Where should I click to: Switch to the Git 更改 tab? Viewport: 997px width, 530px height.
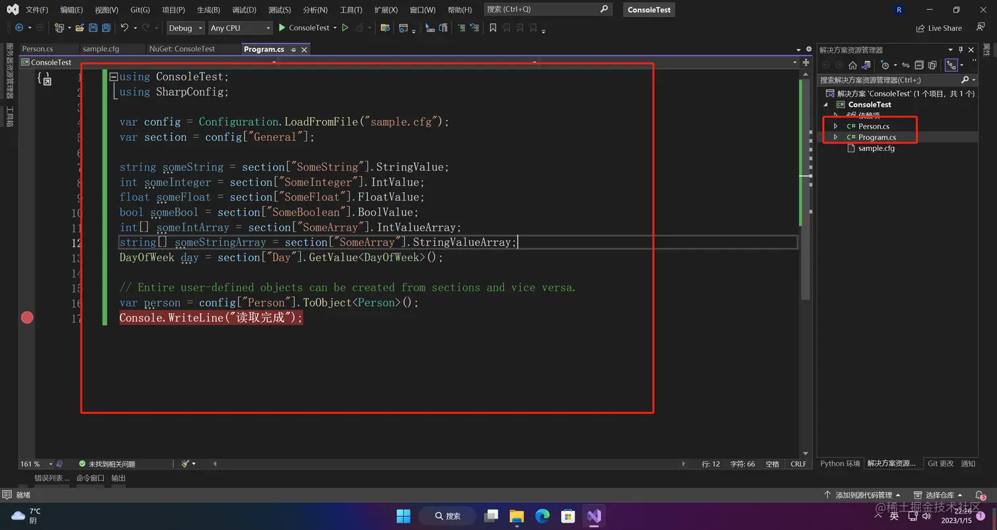[940, 463]
